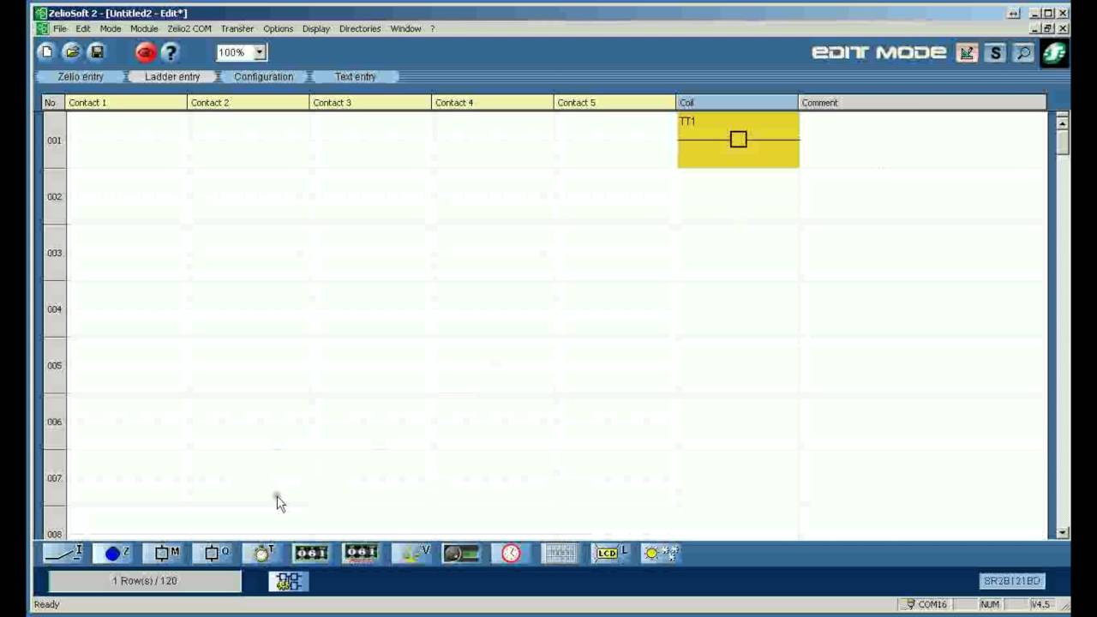Select the LCD backlighting (L) tool
The image size is (1097, 617).
[610, 554]
